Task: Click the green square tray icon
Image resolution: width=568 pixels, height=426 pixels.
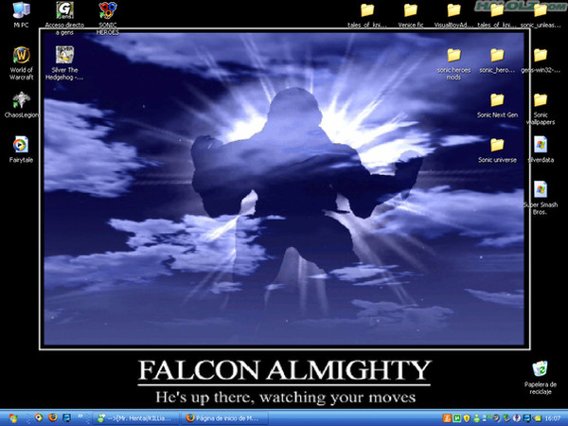Action: 457,418
